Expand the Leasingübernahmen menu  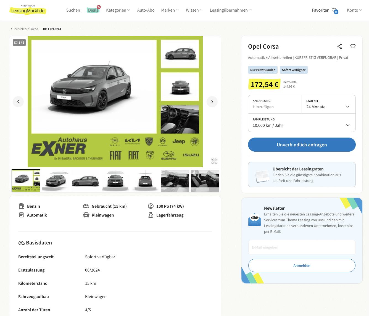231,10
